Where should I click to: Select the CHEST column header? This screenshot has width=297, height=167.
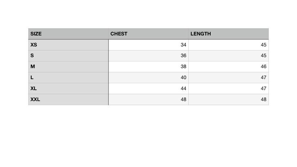148,34
